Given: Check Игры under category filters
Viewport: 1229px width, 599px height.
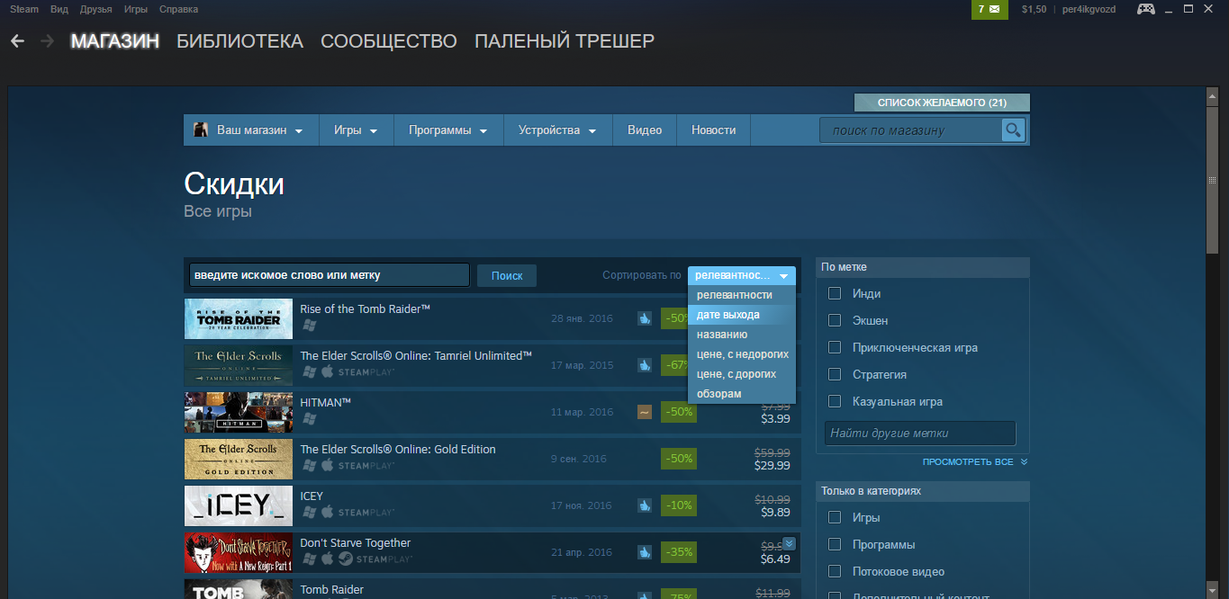Looking at the screenshot, I should (x=835, y=517).
